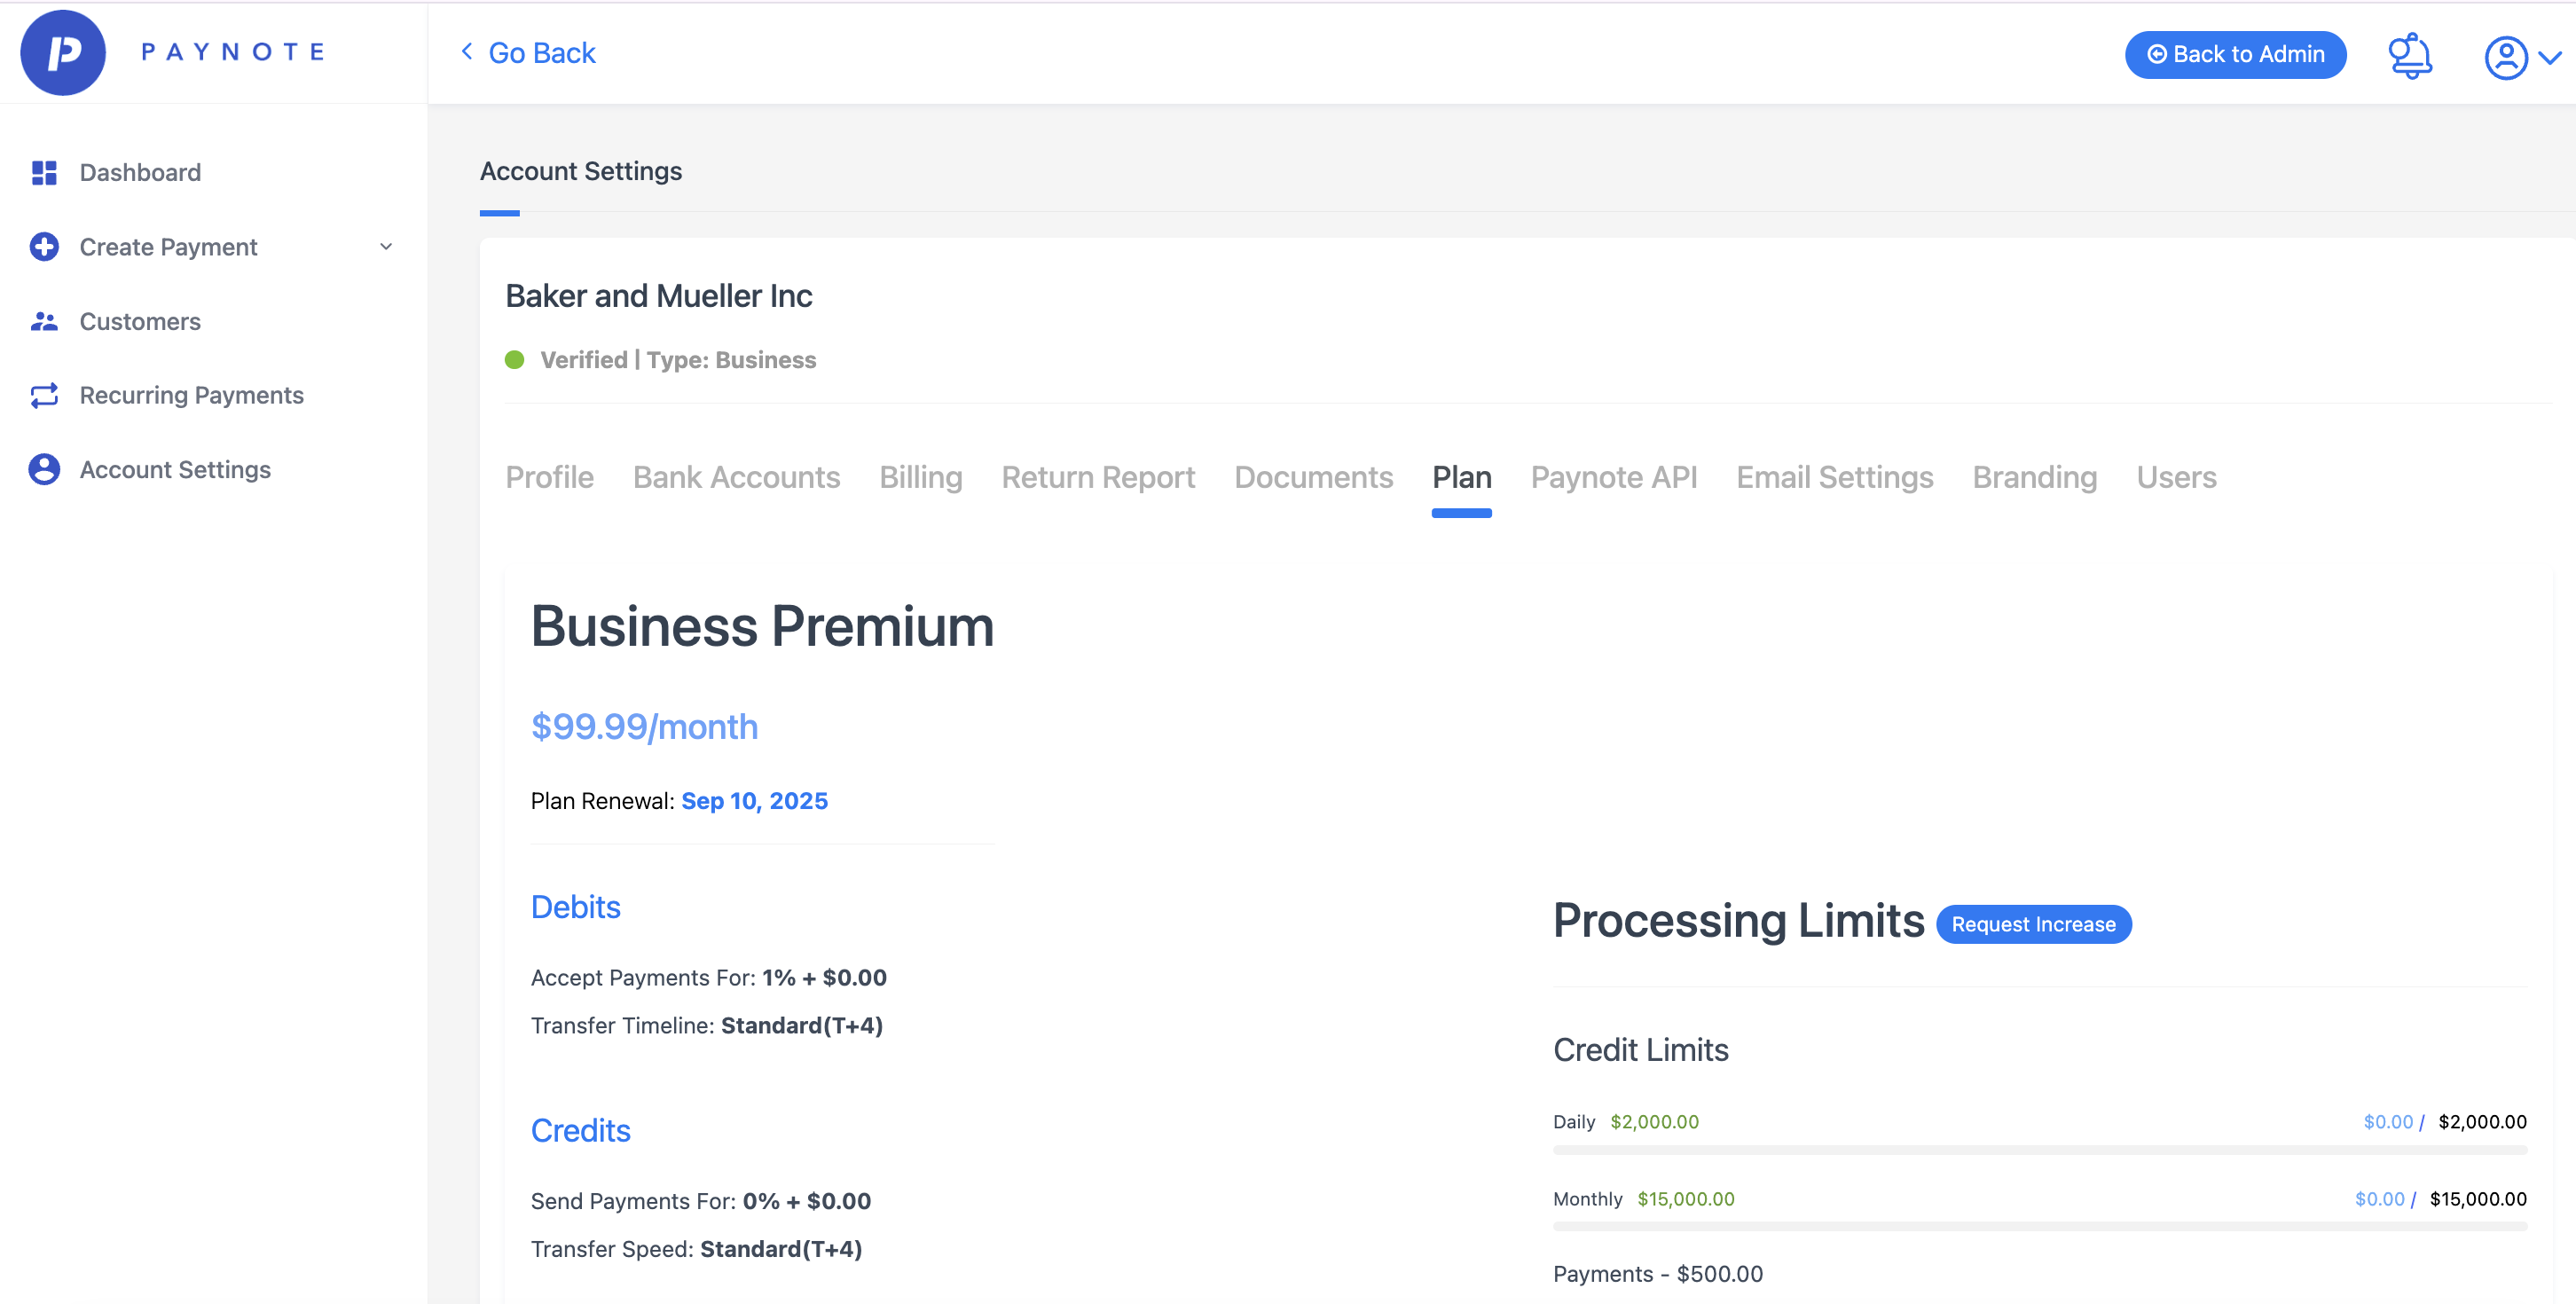
Task: Click the Sep 10, 2025 renewal date
Action: pyautogui.click(x=754, y=801)
